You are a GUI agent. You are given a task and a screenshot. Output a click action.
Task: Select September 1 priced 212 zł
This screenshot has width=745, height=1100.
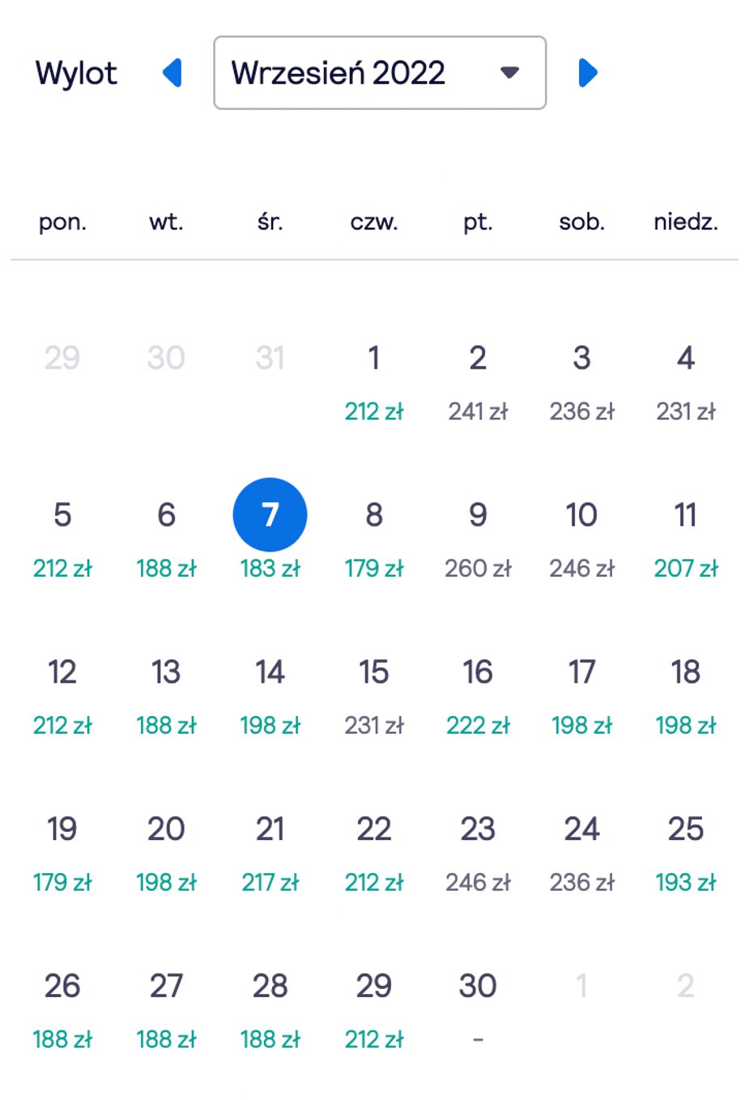[x=374, y=382]
